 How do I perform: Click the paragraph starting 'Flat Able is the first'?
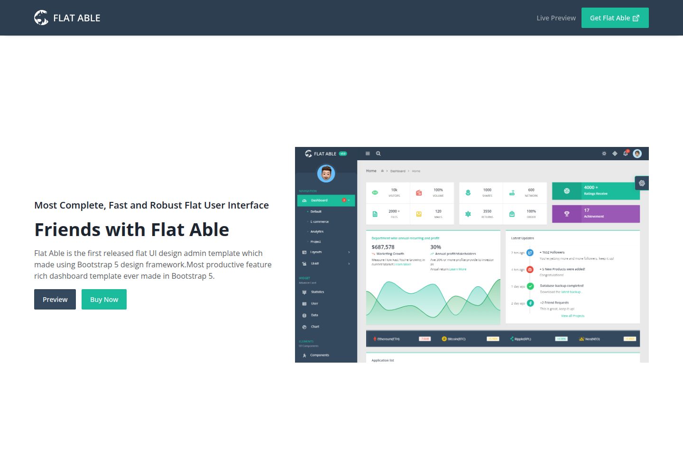[x=153, y=264]
